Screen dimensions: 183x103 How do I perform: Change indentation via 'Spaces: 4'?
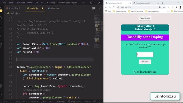34,102
